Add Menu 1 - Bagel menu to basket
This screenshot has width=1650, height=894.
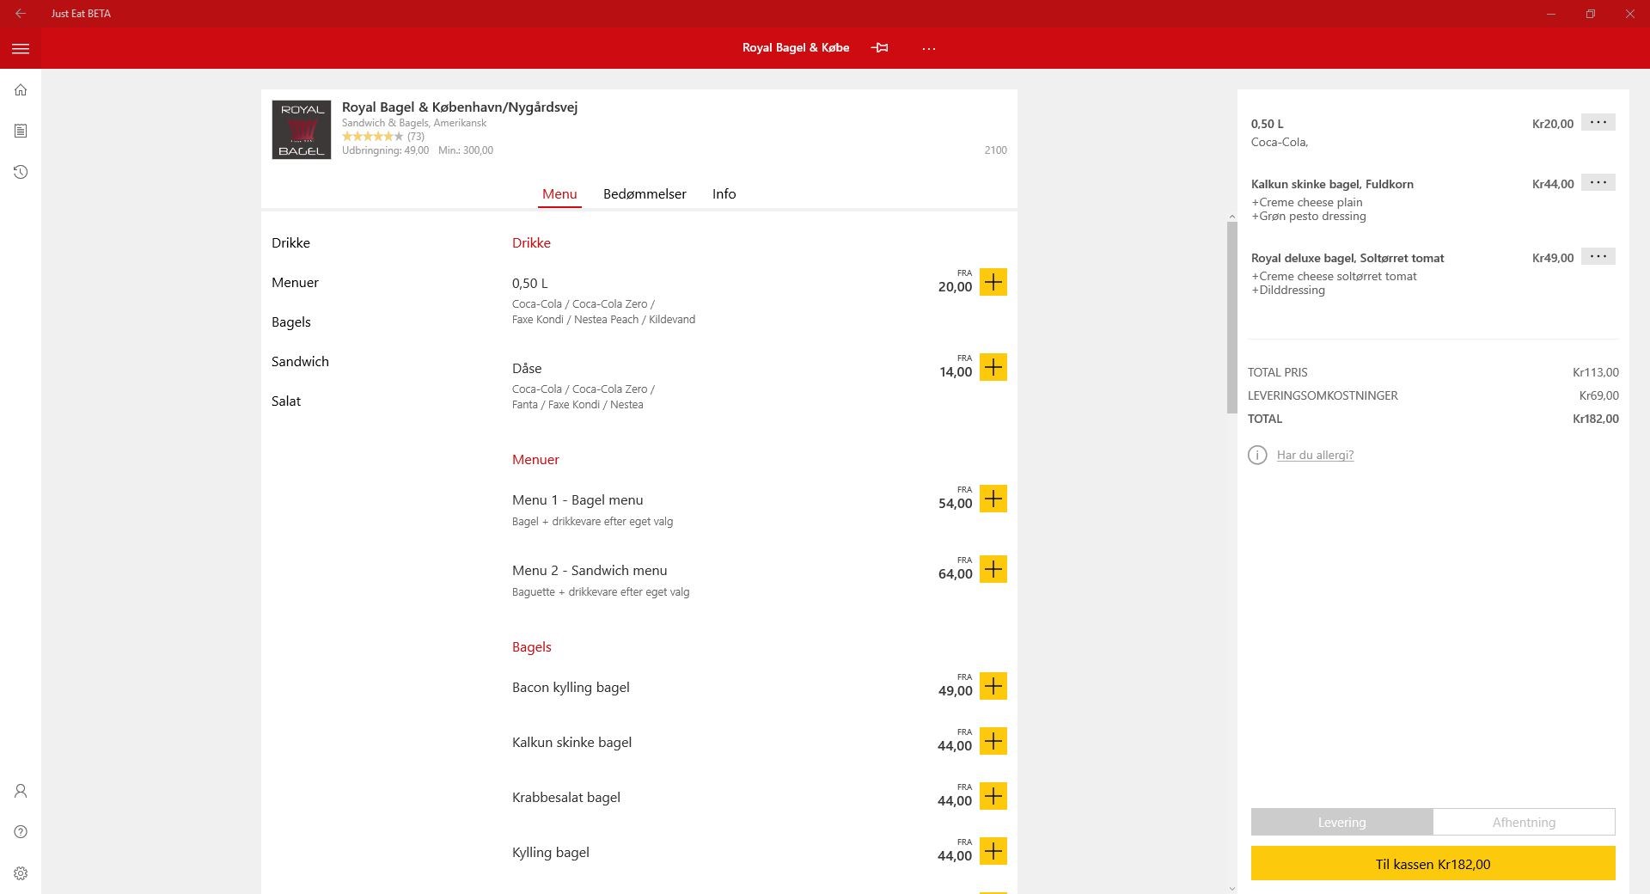pos(993,499)
